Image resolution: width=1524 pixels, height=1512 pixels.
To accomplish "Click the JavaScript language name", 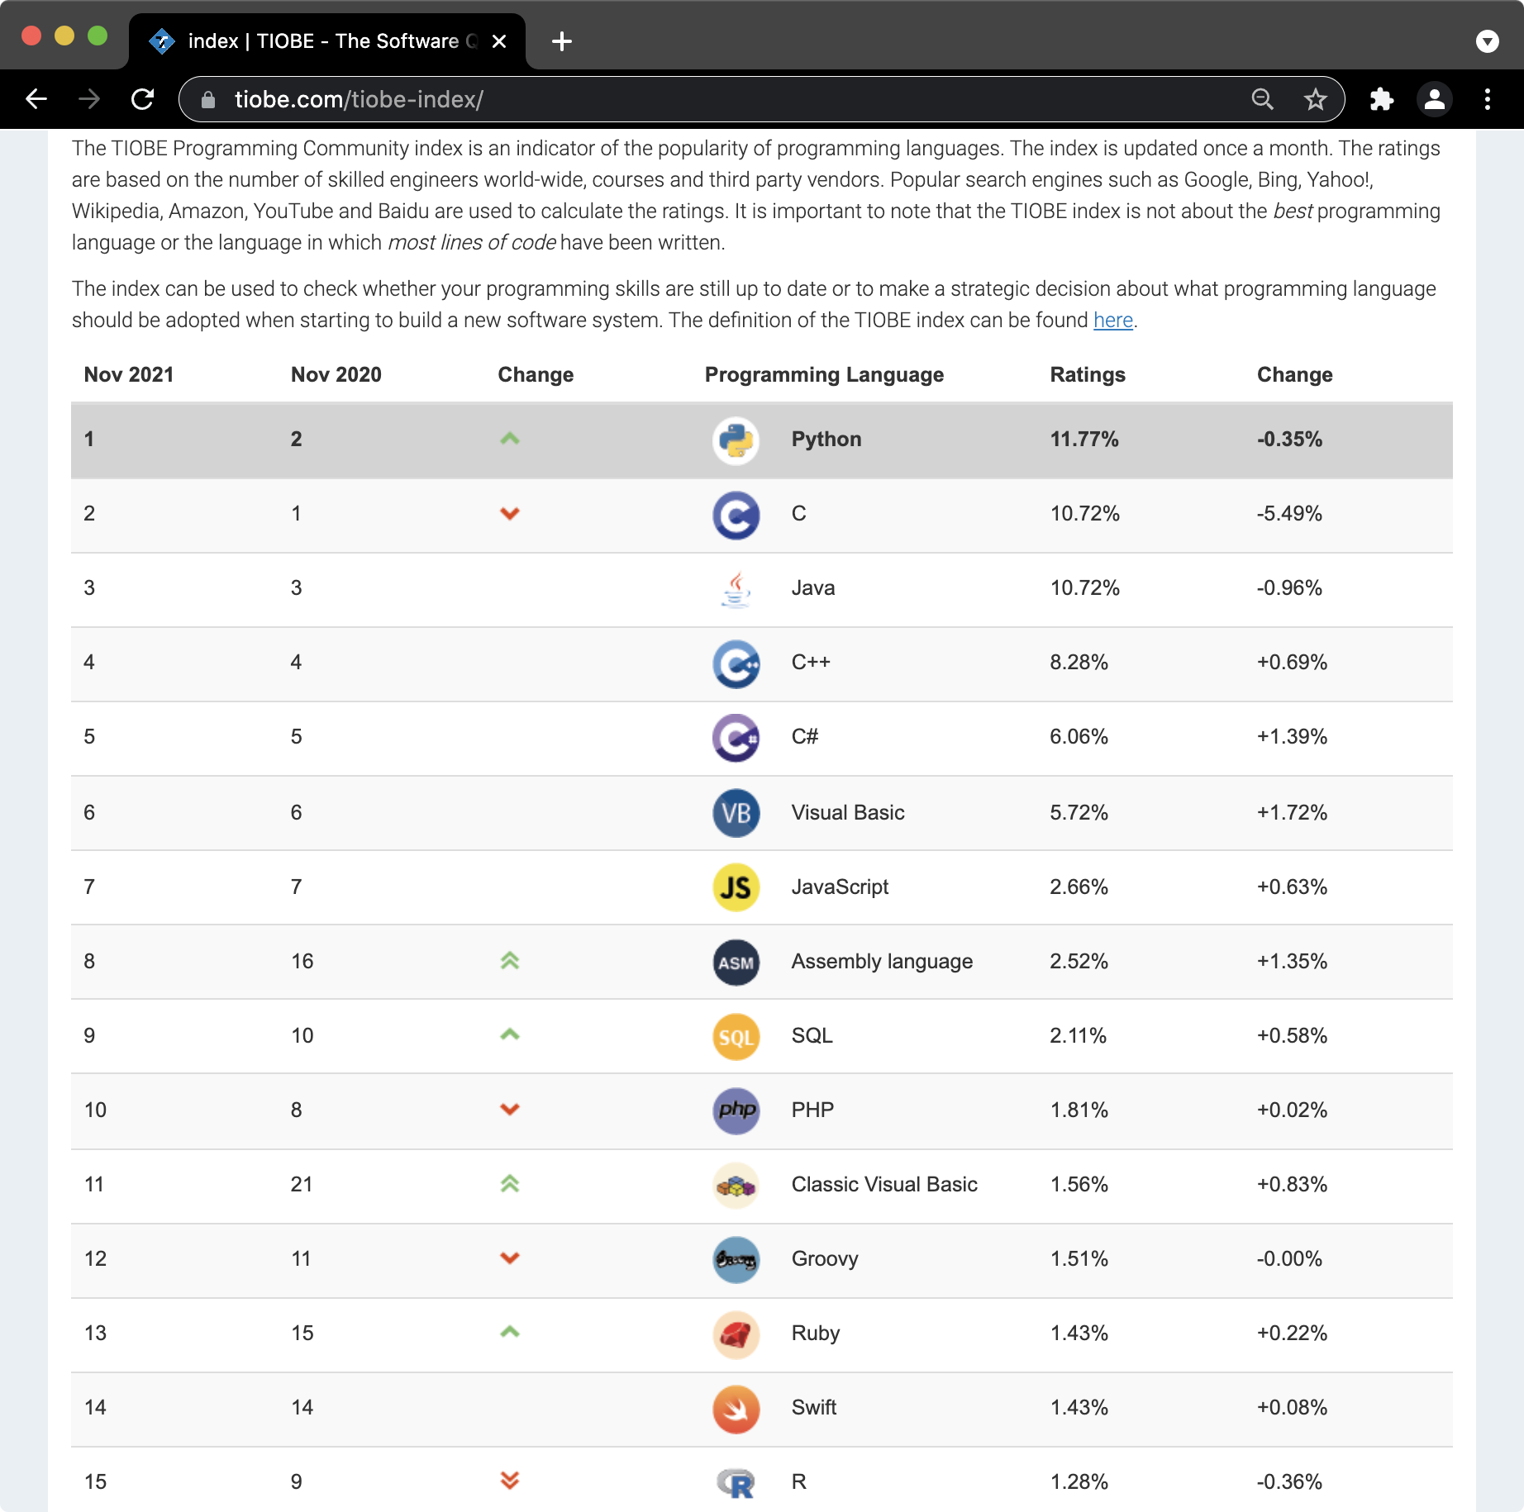I will 840,887.
